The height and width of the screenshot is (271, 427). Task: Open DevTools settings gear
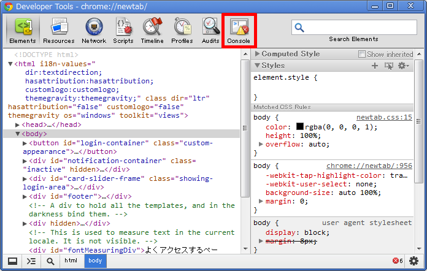click(x=414, y=261)
